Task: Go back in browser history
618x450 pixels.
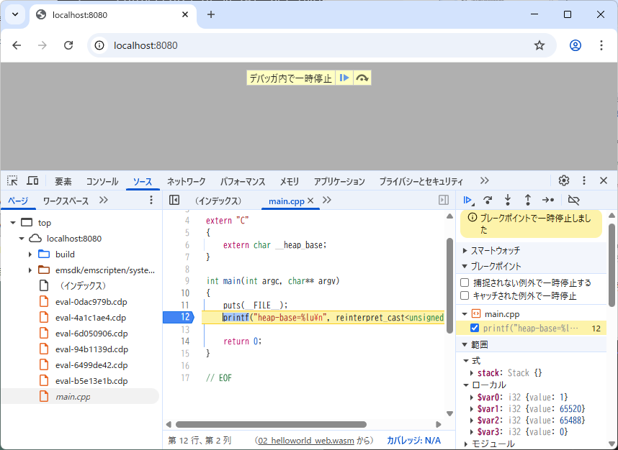Action: click(x=17, y=45)
